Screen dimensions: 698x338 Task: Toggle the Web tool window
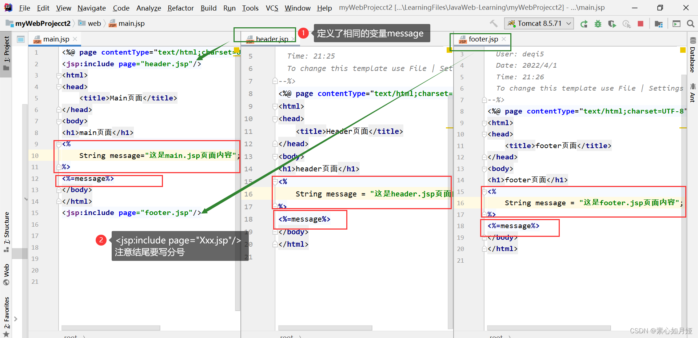(6, 275)
